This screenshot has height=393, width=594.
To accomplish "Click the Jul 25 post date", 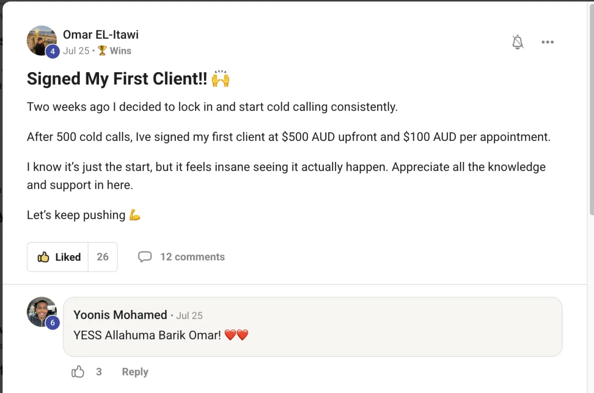I will 76,50.
